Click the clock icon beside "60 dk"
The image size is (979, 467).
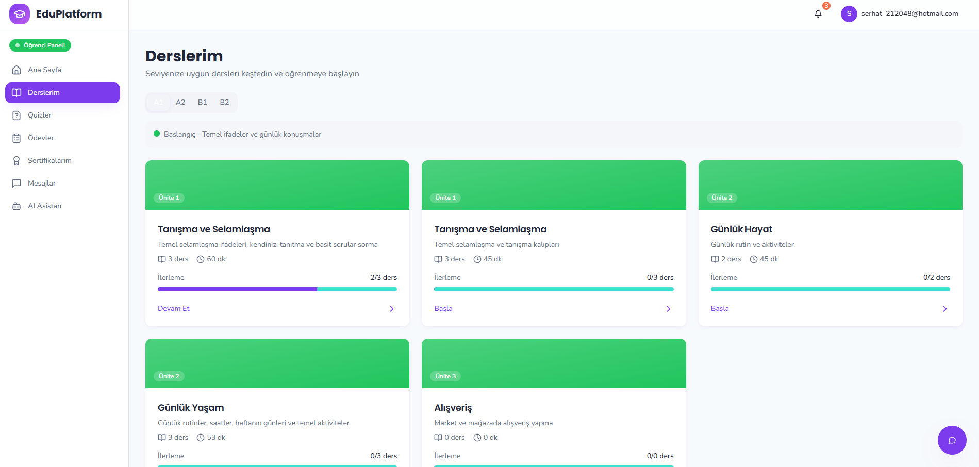201,259
